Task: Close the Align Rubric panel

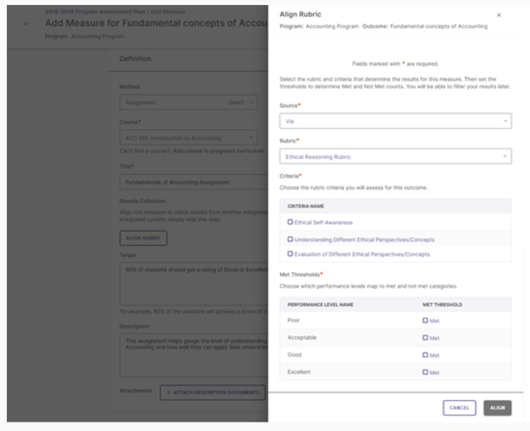Action: click(499, 15)
